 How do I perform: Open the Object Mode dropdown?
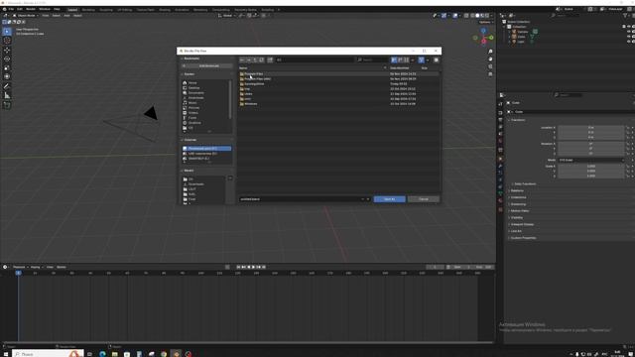click(x=26, y=16)
